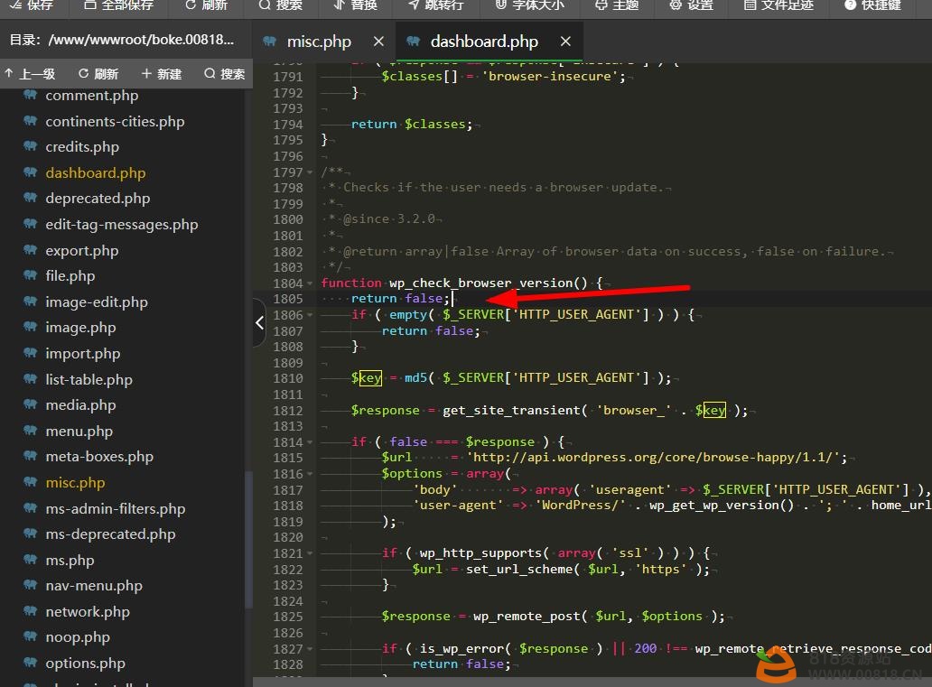Click the wp_remote_post call on line 1825

click(526, 617)
